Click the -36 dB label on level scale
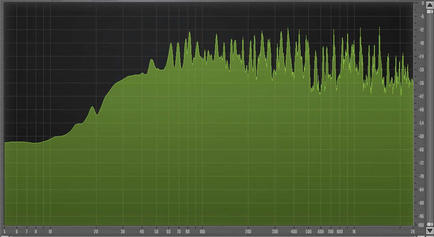 (422, 83)
